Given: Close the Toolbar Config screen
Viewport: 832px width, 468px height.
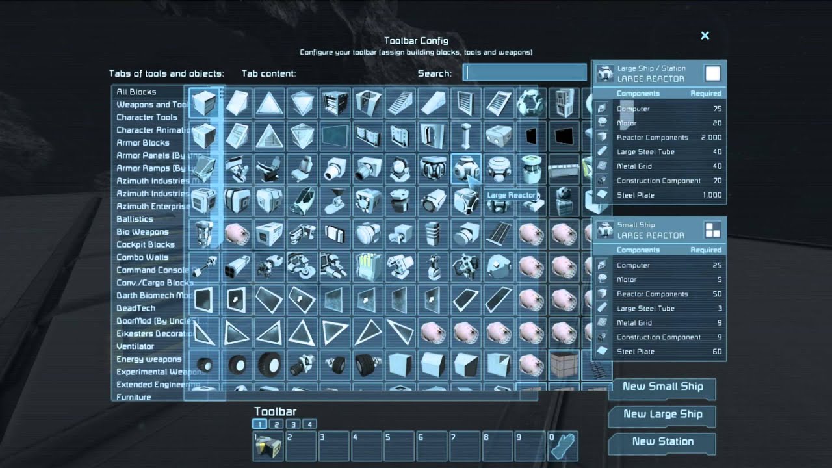Looking at the screenshot, I should [x=705, y=36].
